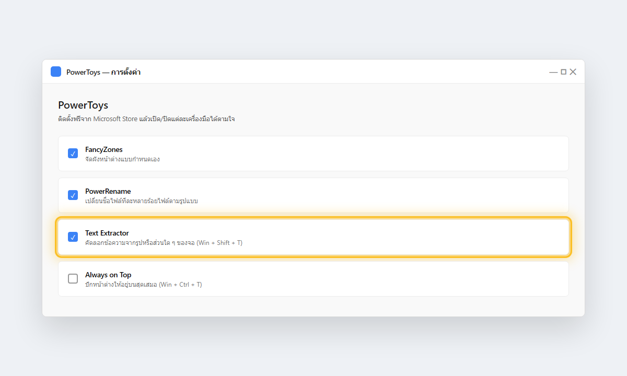
Task: Select the FancyZones title text
Action: [x=104, y=149]
